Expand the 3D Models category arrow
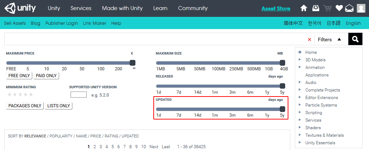Image resolution: width=369 pixels, height=150 pixels. [300, 60]
